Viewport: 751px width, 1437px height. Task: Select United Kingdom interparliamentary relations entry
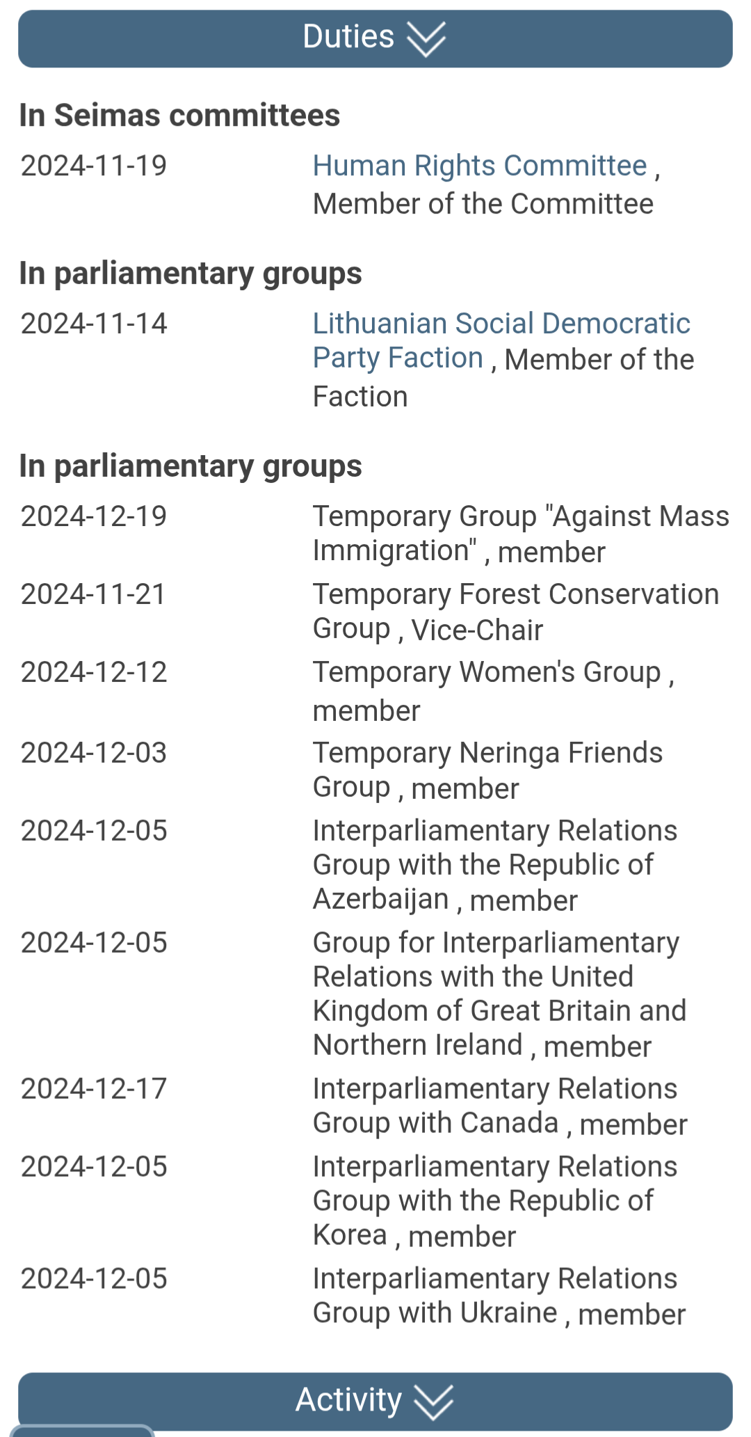[499, 994]
